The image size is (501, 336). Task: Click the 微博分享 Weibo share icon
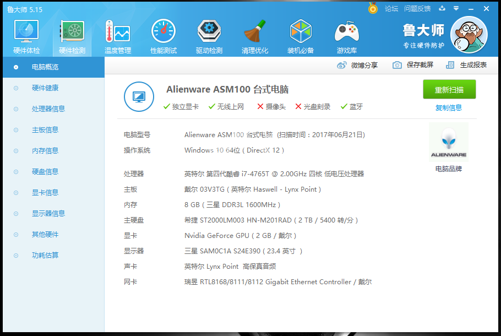pyautogui.click(x=342, y=65)
